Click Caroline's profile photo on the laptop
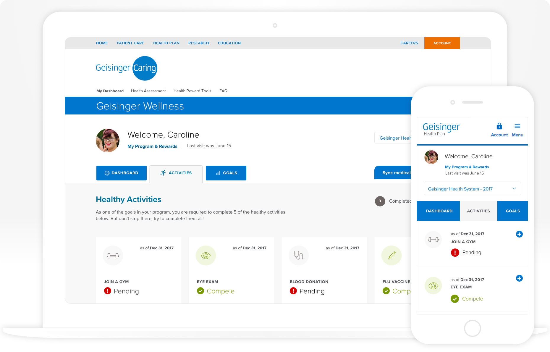550x352 pixels. (x=108, y=141)
